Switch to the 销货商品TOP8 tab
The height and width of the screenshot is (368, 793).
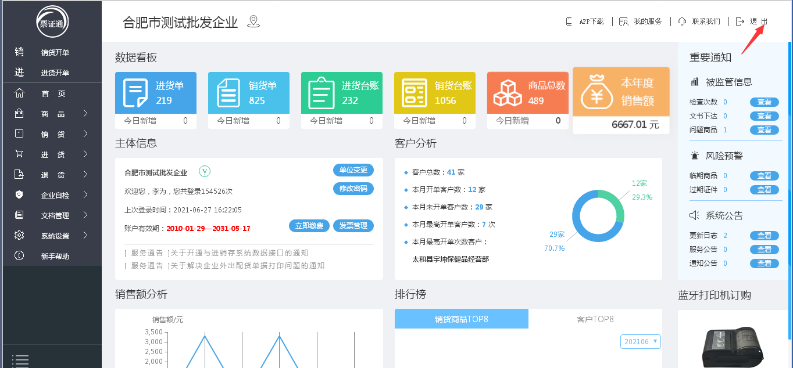pos(462,319)
